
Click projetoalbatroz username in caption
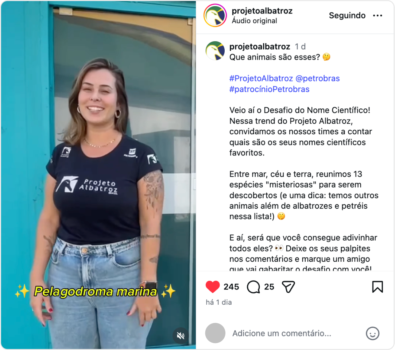point(260,46)
